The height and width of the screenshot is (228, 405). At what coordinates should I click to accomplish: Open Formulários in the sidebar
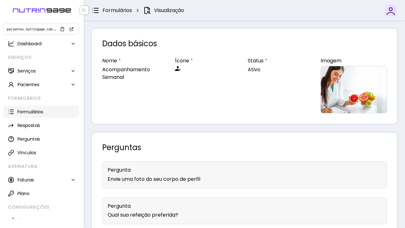pyautogui.click(x=41, y=112)
